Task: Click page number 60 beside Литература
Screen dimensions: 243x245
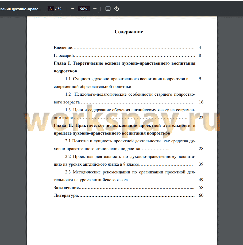Action: point(201,195)
